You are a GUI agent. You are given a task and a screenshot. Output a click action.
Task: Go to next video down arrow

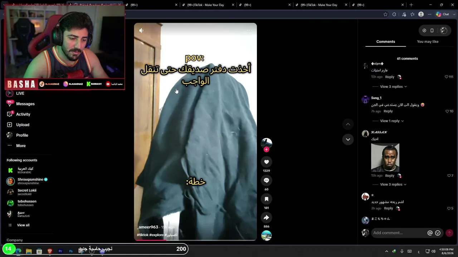pyautogui.click(x=348, y=139)
